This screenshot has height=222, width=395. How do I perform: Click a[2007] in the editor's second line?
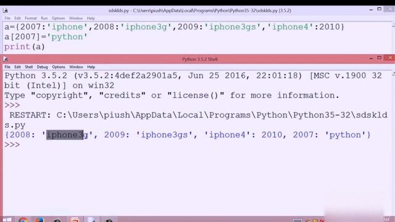tap(22, 37)
